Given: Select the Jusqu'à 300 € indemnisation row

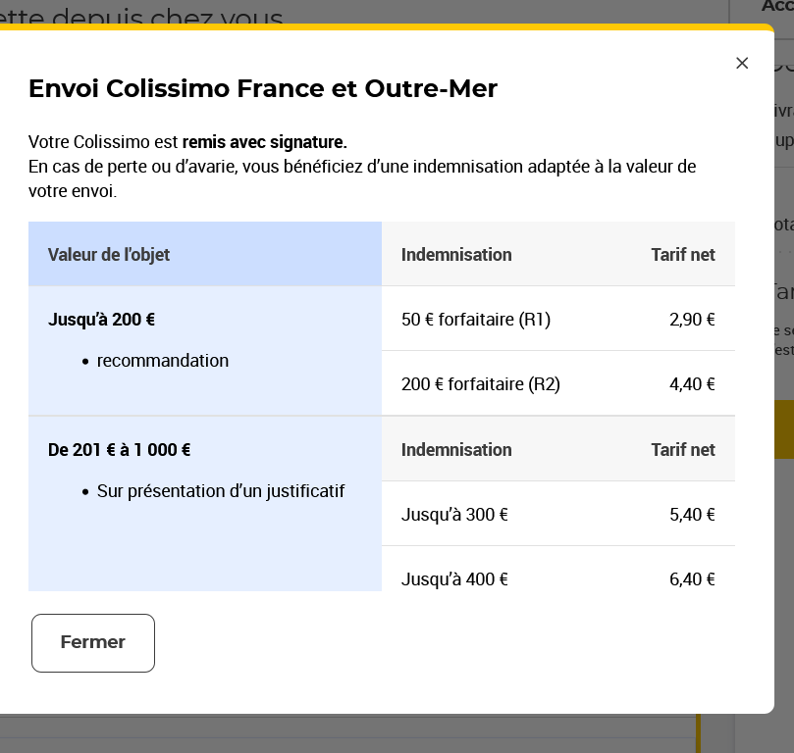Looking at the screenshot, I should coord(454,515).
